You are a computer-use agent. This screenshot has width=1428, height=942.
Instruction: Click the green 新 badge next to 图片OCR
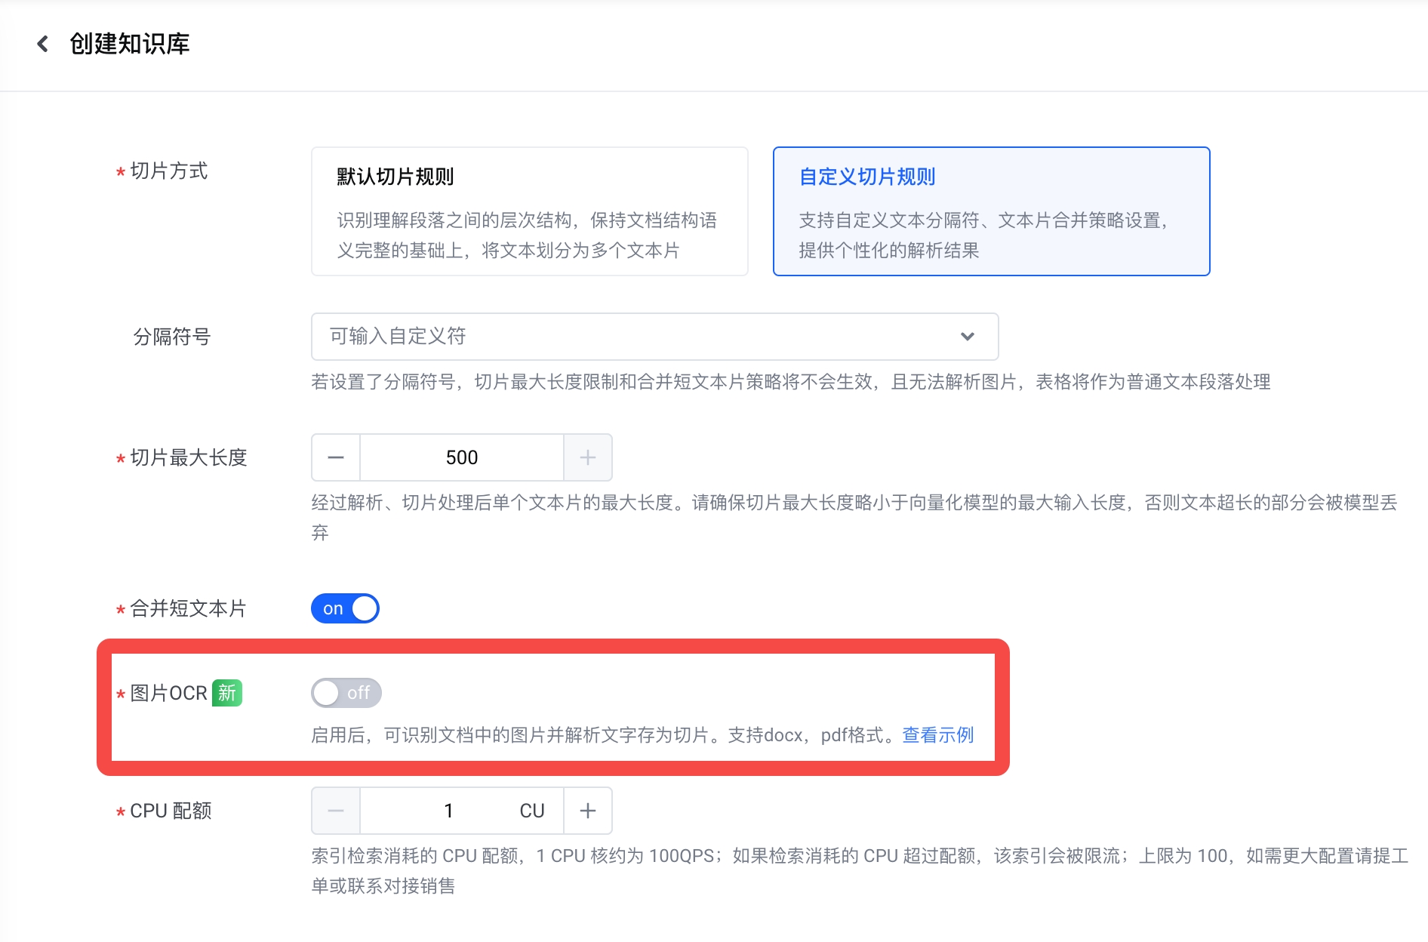[x=227, y=693]
